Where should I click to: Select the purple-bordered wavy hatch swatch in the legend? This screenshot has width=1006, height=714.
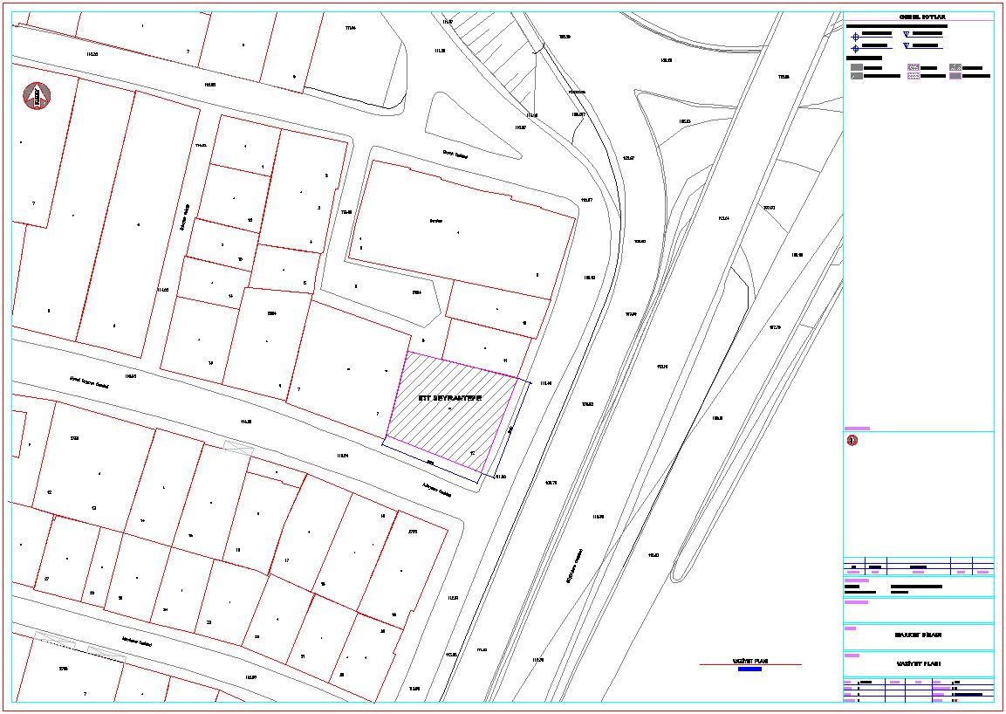tap(913, 77)
